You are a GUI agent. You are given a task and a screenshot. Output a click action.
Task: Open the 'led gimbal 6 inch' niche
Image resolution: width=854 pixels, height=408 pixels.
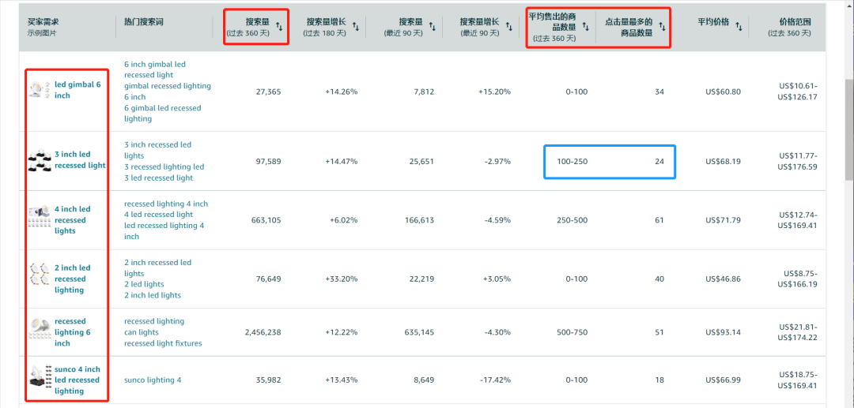(77, 90)
